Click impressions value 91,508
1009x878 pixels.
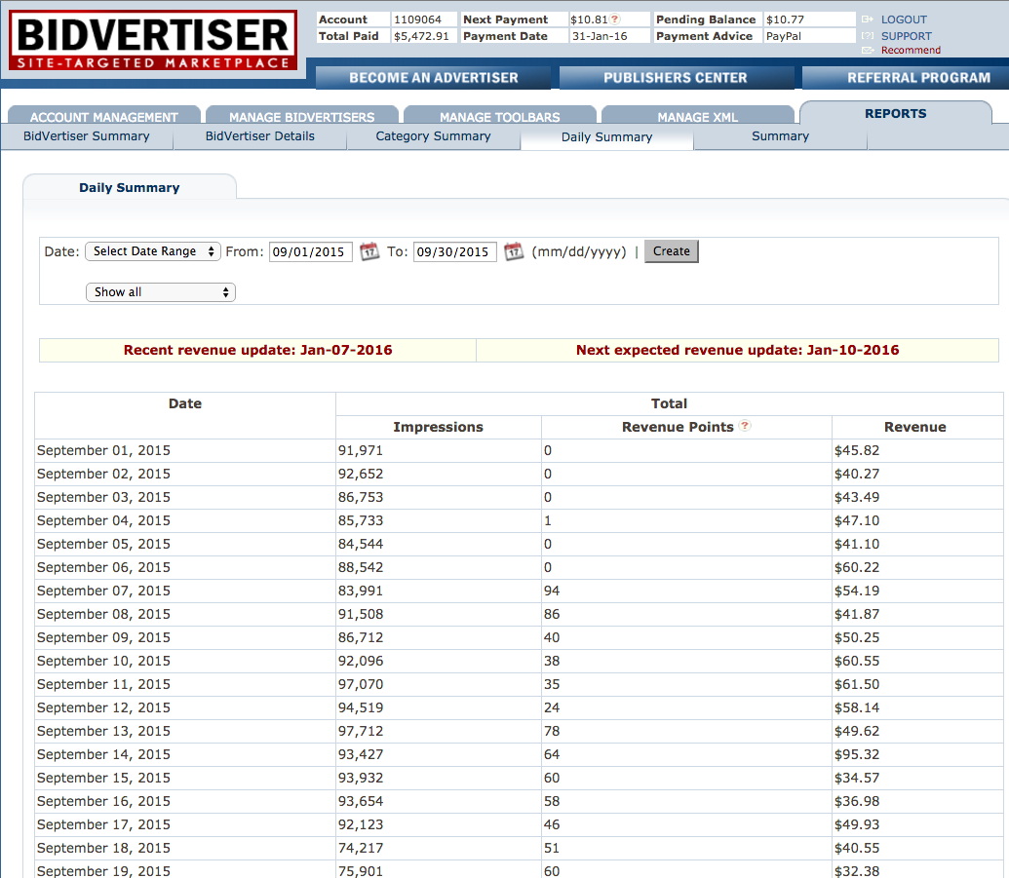pyautogui.click(x=361, y=614)
